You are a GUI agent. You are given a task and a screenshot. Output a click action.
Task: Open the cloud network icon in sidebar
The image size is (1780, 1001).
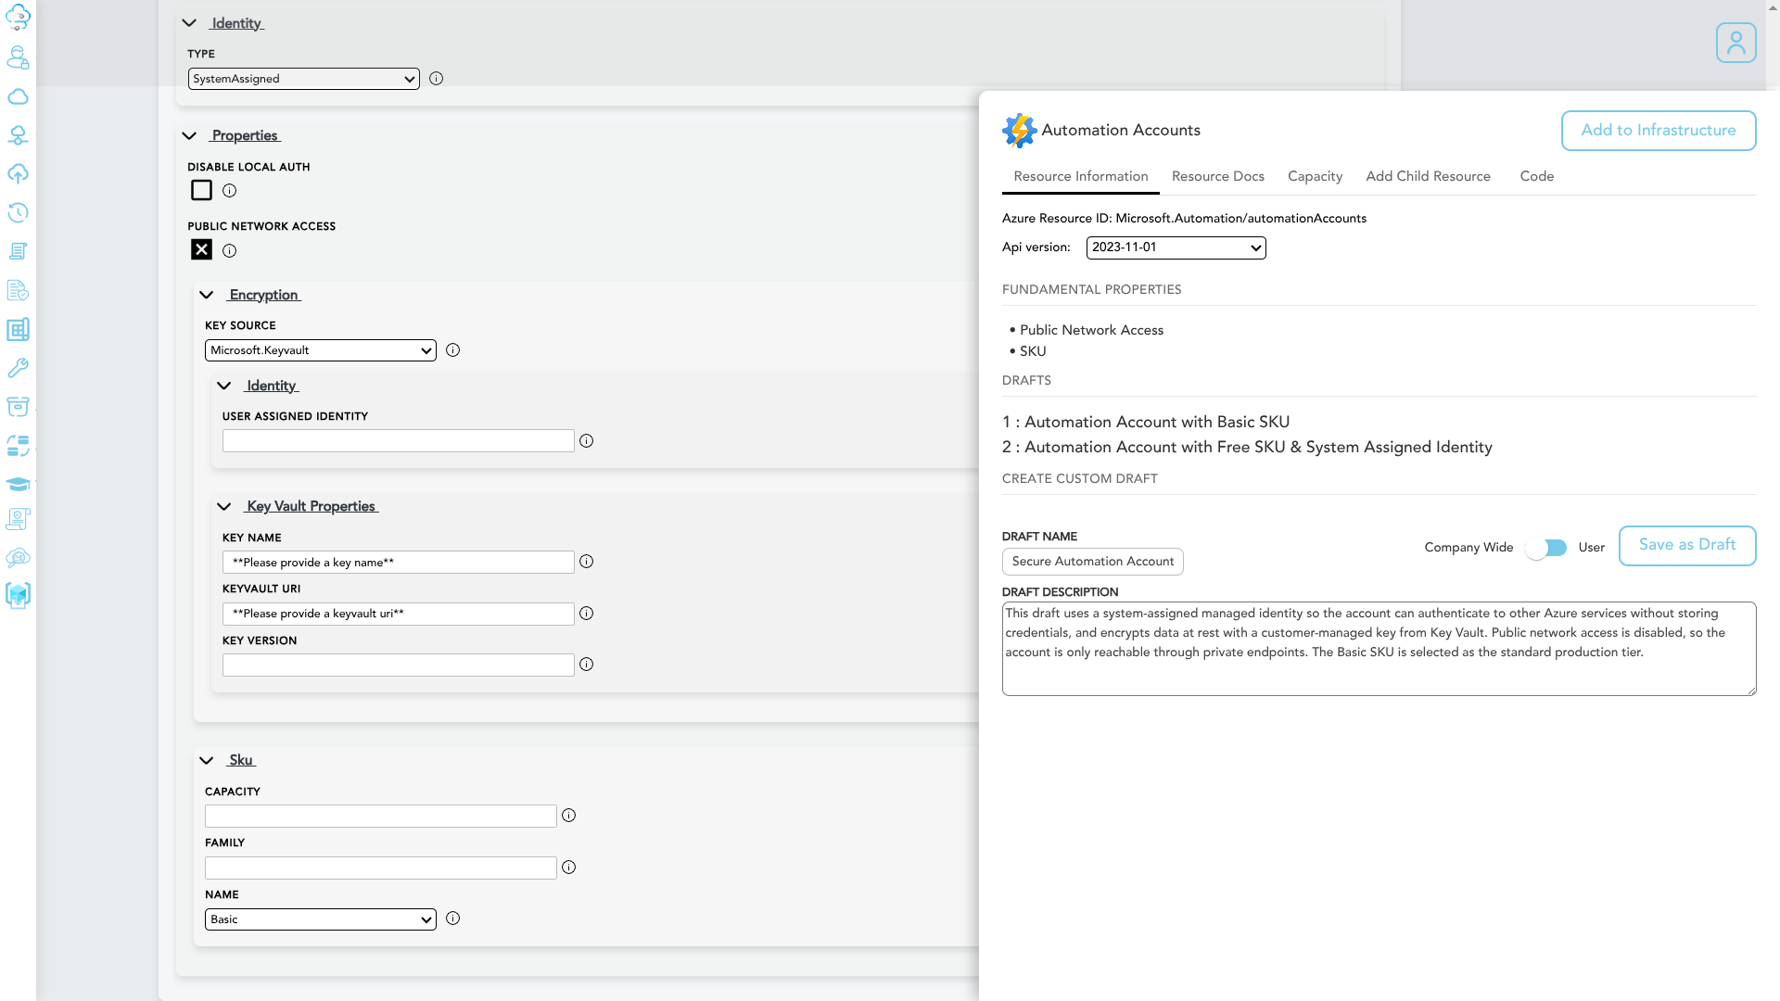(x=18, y=135)
